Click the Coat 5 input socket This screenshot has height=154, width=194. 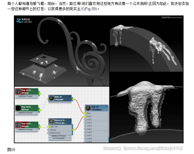click(85, 129)
